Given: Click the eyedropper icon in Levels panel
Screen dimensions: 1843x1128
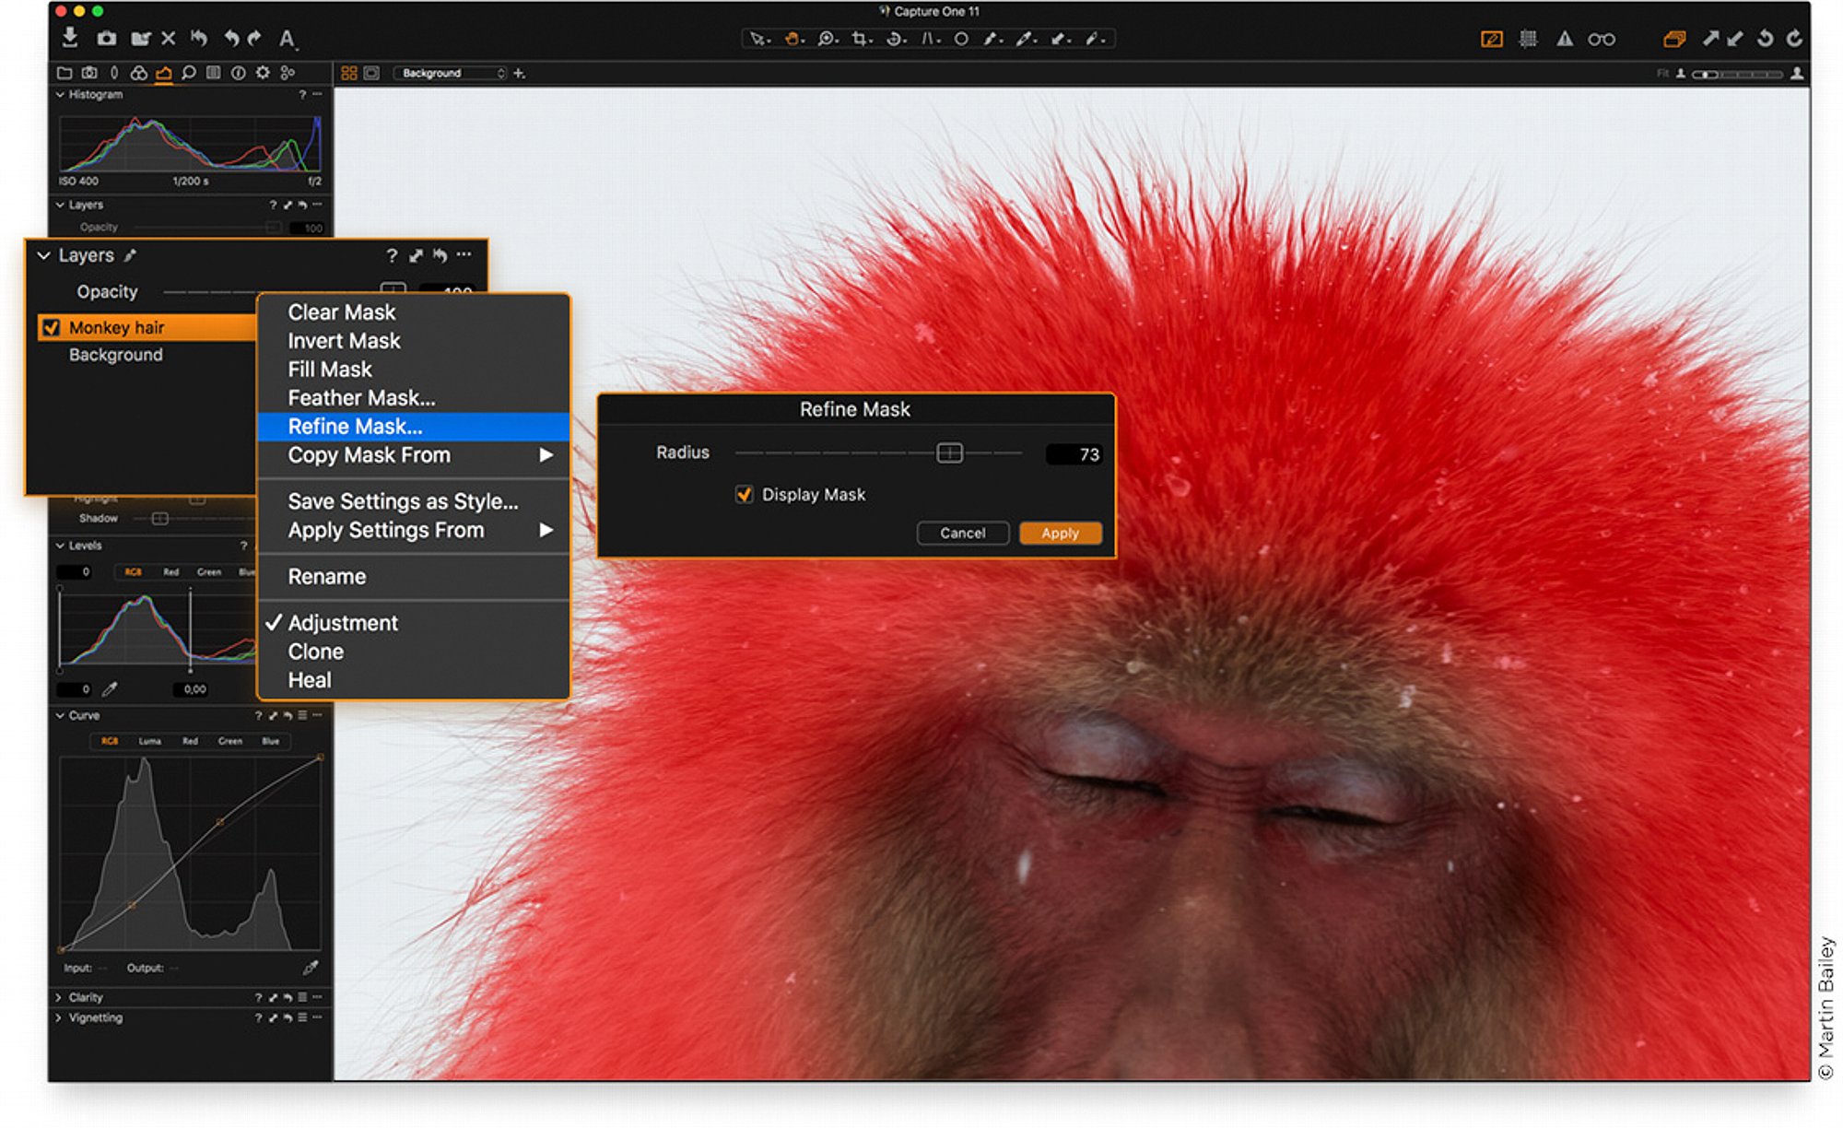Looking at the screenshot, I should click(110, 689).
